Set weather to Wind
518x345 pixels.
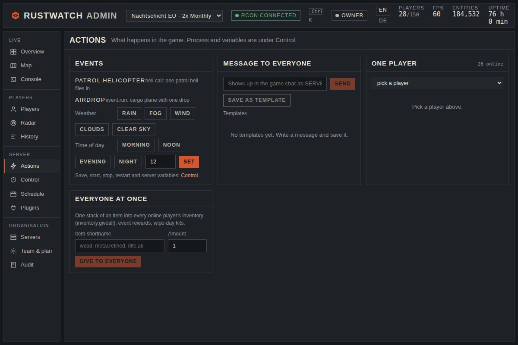click(183, 113)
